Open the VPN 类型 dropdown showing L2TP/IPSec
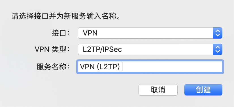 pyautogui.click(x=150, y=49)
